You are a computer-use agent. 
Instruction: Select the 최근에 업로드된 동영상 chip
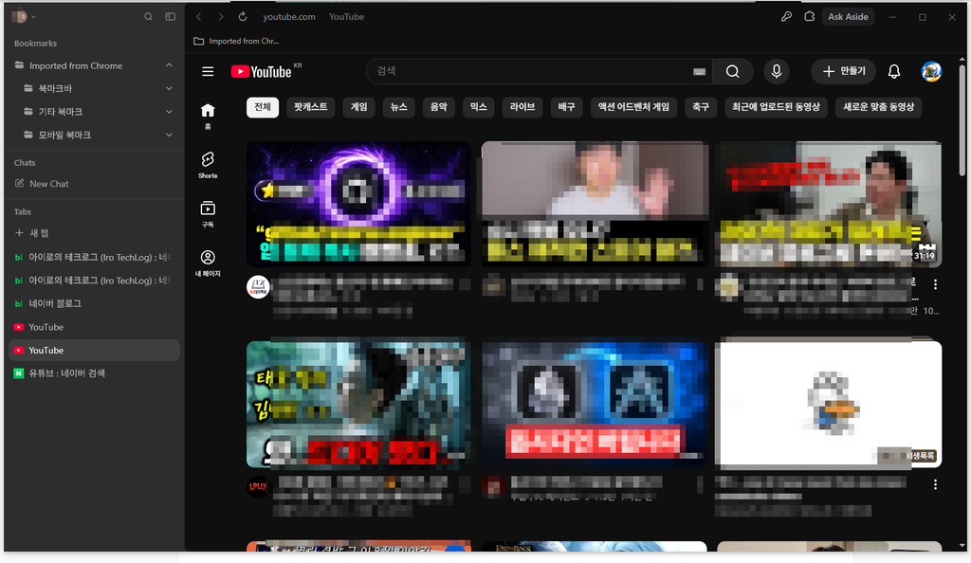click(776, 107)
